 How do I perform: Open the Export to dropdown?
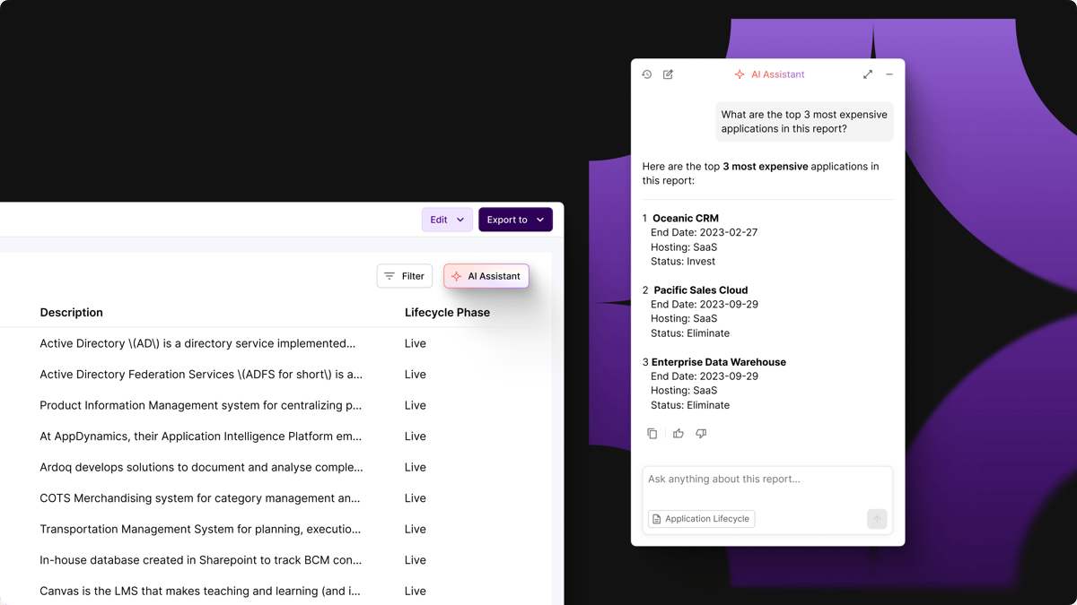point(515,220)
